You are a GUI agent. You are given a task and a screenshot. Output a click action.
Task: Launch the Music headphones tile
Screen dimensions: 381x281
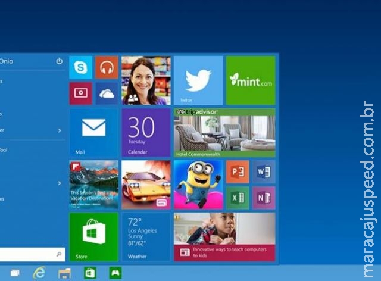tap(107, 67)
